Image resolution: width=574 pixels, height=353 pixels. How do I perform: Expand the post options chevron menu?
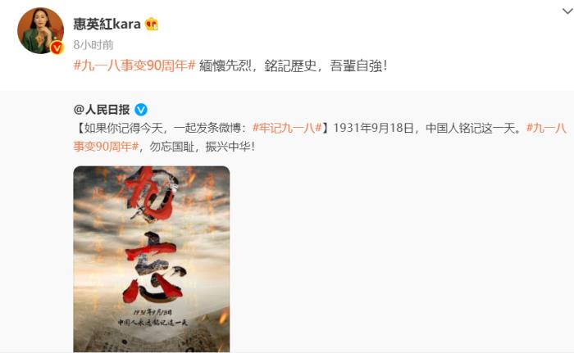567,11
